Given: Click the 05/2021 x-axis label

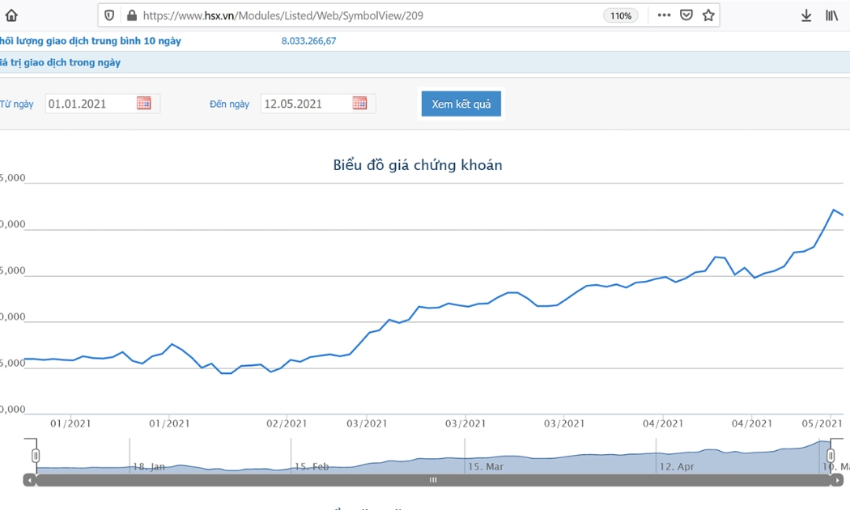Looking at the screenshot, I should click(822, 423).
